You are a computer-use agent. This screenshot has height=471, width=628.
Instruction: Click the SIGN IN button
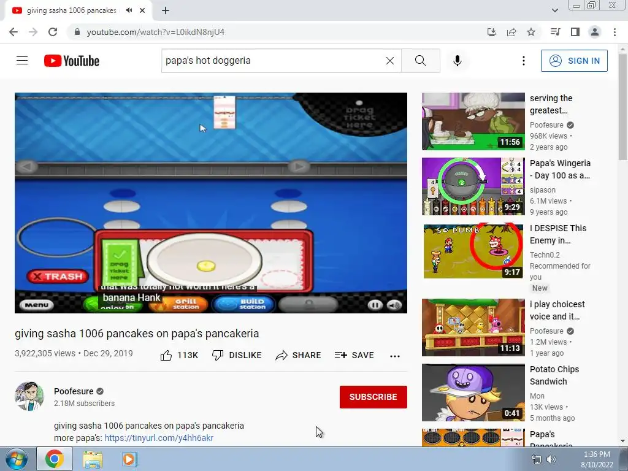click(x=574, y=61)
